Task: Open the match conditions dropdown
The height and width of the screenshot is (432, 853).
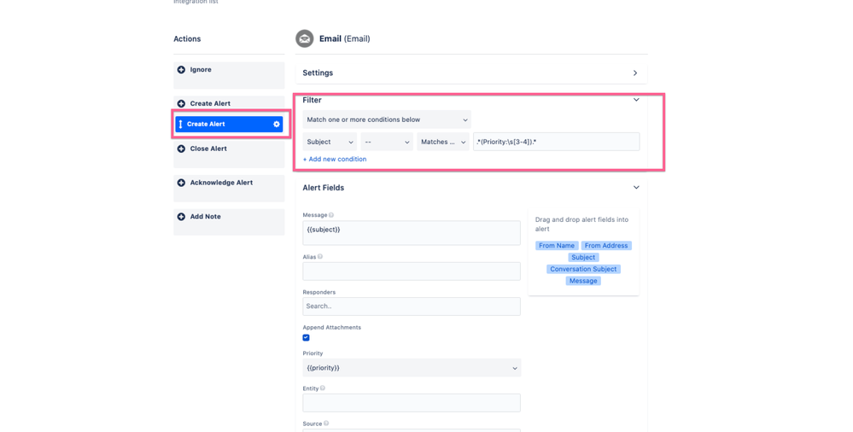Action: click(387, 120)
